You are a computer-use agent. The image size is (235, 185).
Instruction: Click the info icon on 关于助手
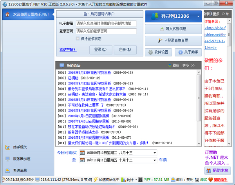181,52
